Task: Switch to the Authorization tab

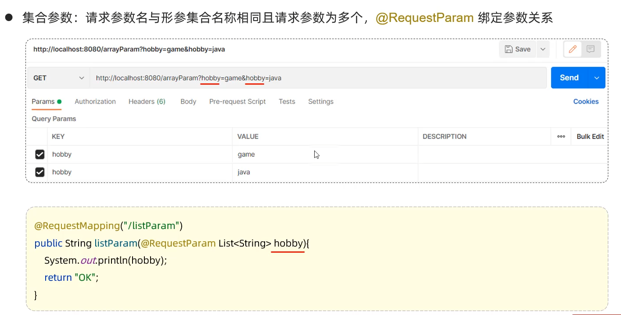Action: [95, 101]
